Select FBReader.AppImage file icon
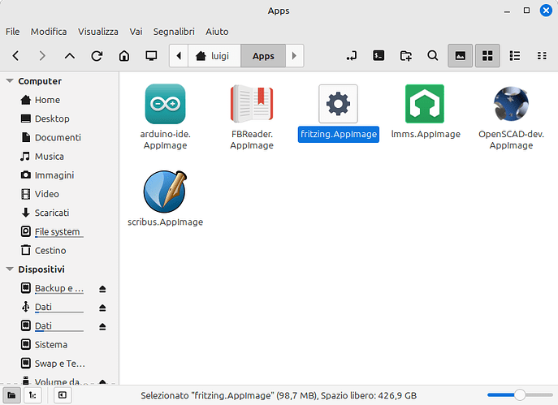This screenshot has width=558, height=405. point(252,104)
